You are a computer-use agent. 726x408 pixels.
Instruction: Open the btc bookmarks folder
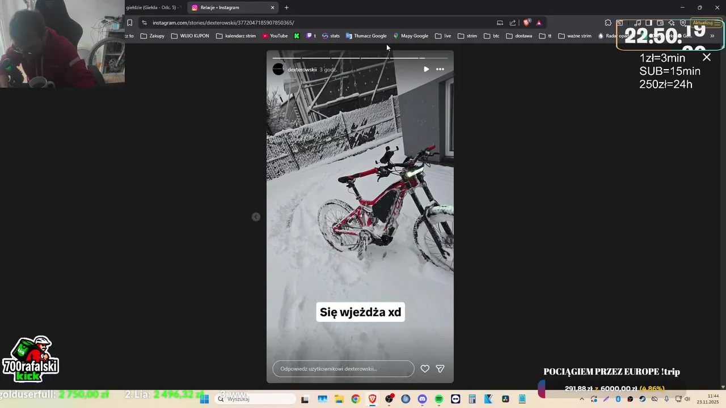point(492,36)
